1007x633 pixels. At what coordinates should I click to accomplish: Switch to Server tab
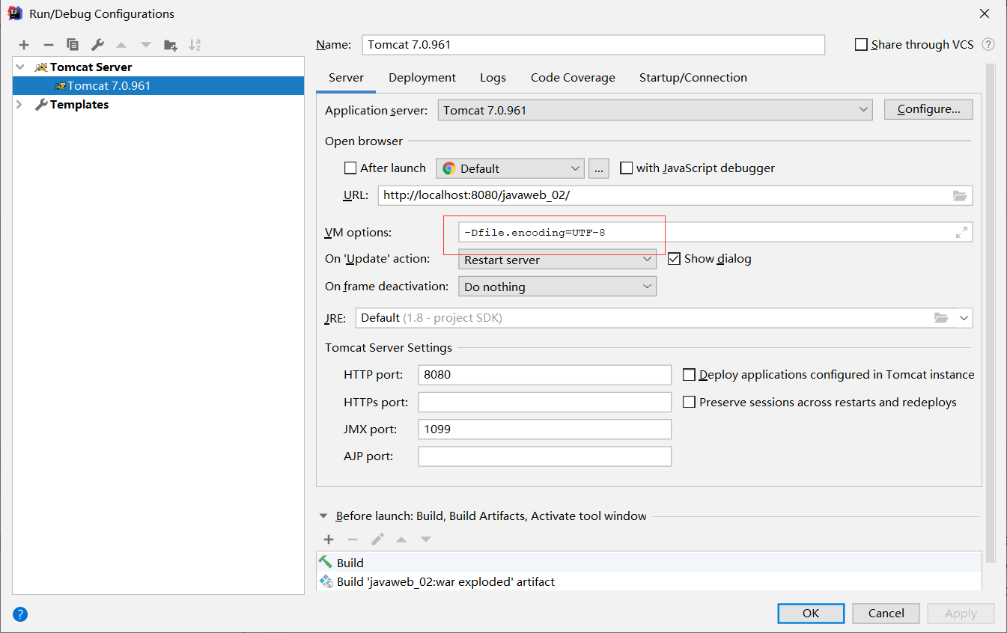coord(346,78)
